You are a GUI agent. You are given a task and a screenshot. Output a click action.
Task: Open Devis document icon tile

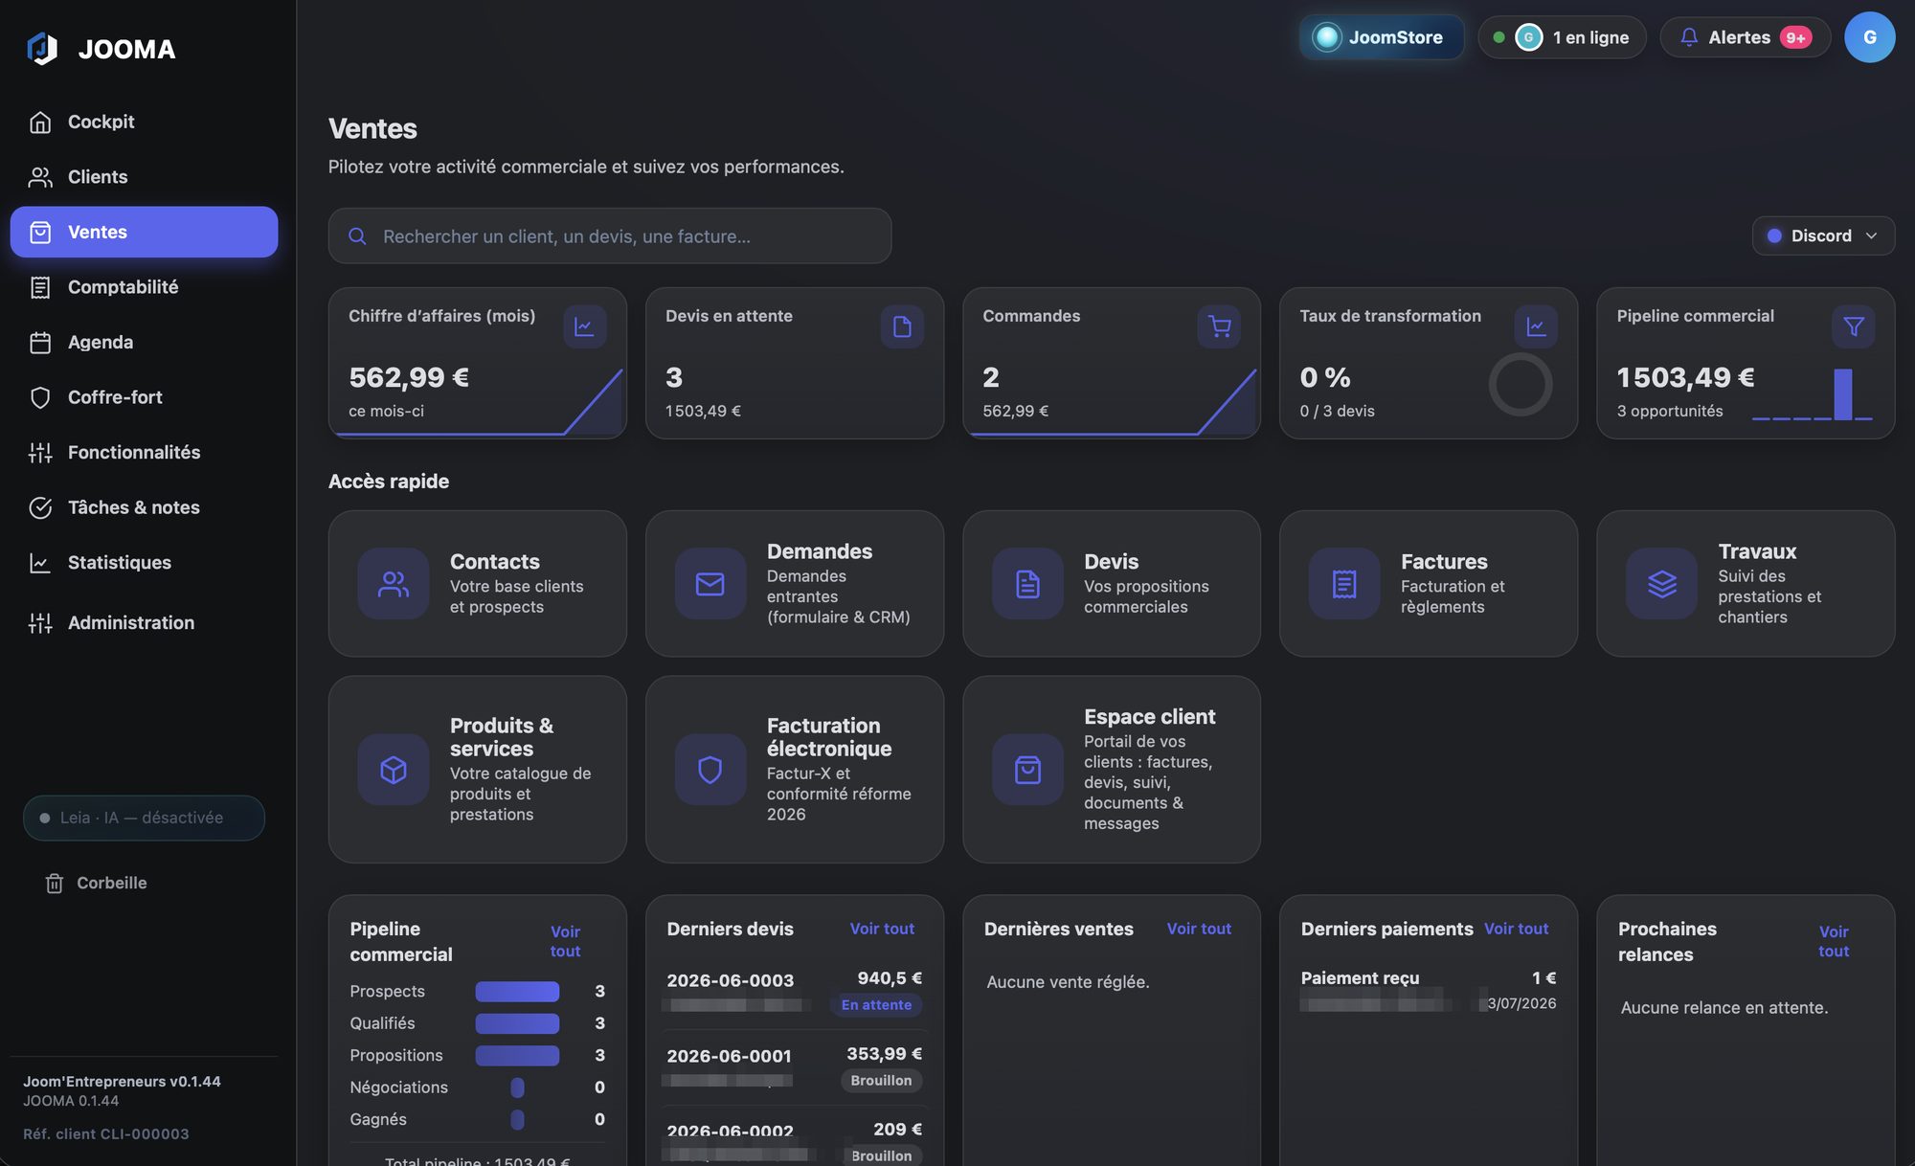click(1027, 584)
